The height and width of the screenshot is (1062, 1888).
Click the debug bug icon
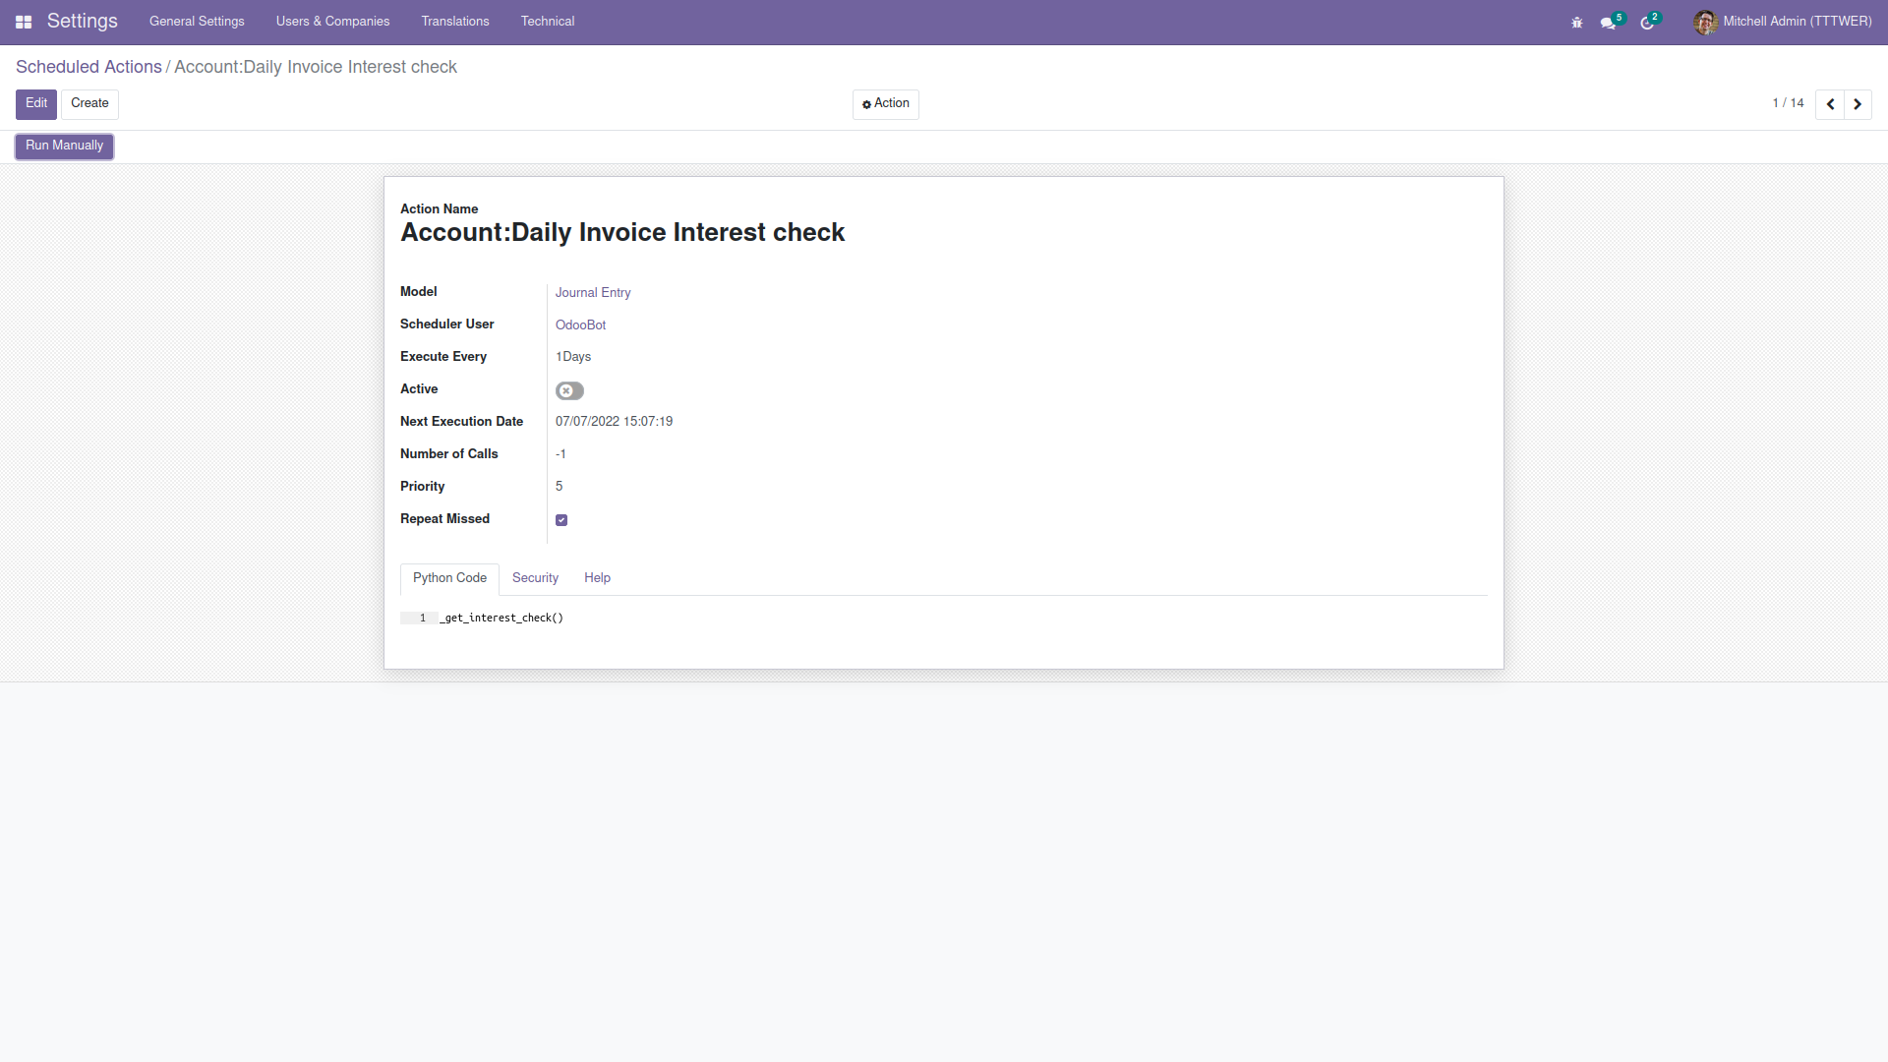(1576, 22)
